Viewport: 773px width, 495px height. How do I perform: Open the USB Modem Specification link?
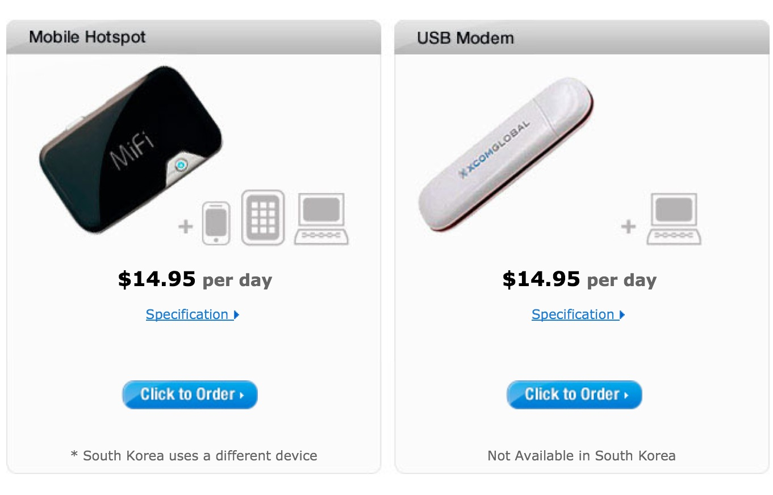pyautogui.click(x=573, y=314)
